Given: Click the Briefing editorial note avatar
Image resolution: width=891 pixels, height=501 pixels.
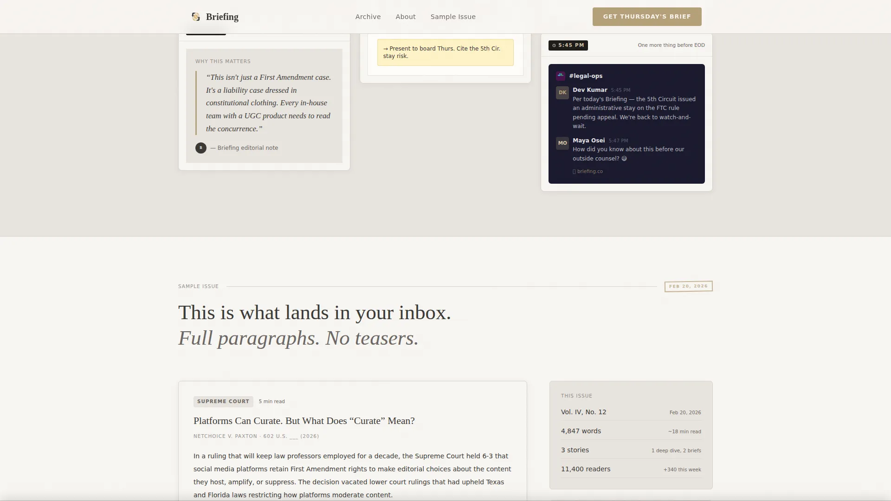Looking at the screenshot, I should pos(201,148).
